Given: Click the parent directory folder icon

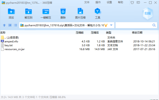Looking at the screenshot, I should [2, 37].
